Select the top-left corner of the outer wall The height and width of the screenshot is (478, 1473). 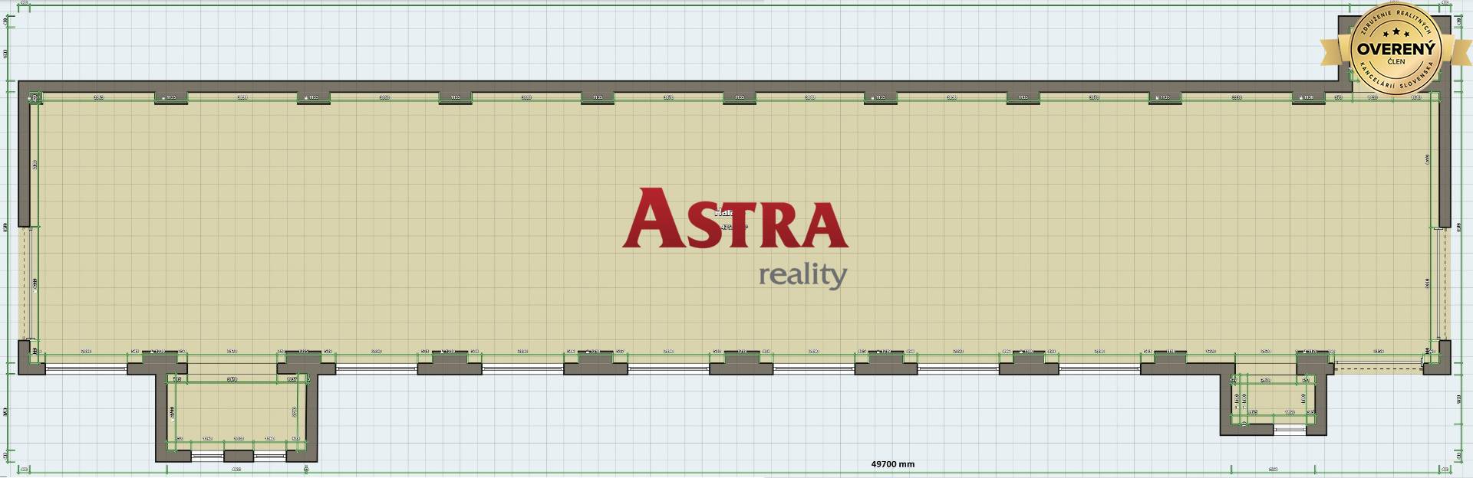[25, 86]
